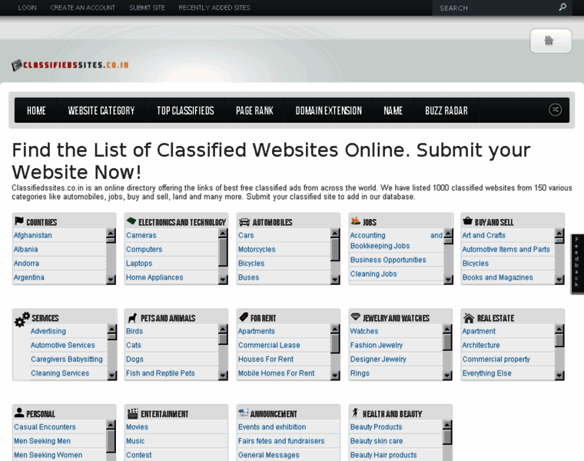This screenshot has height=461, width=584.
Task: Open Website Category menu
Action: click(101, 110)
